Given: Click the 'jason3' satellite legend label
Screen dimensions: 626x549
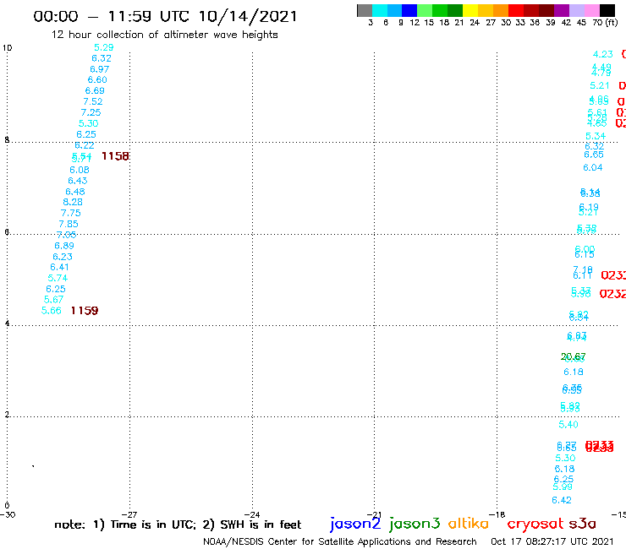Looking at the screenshot, I should [x=415, y=524].
